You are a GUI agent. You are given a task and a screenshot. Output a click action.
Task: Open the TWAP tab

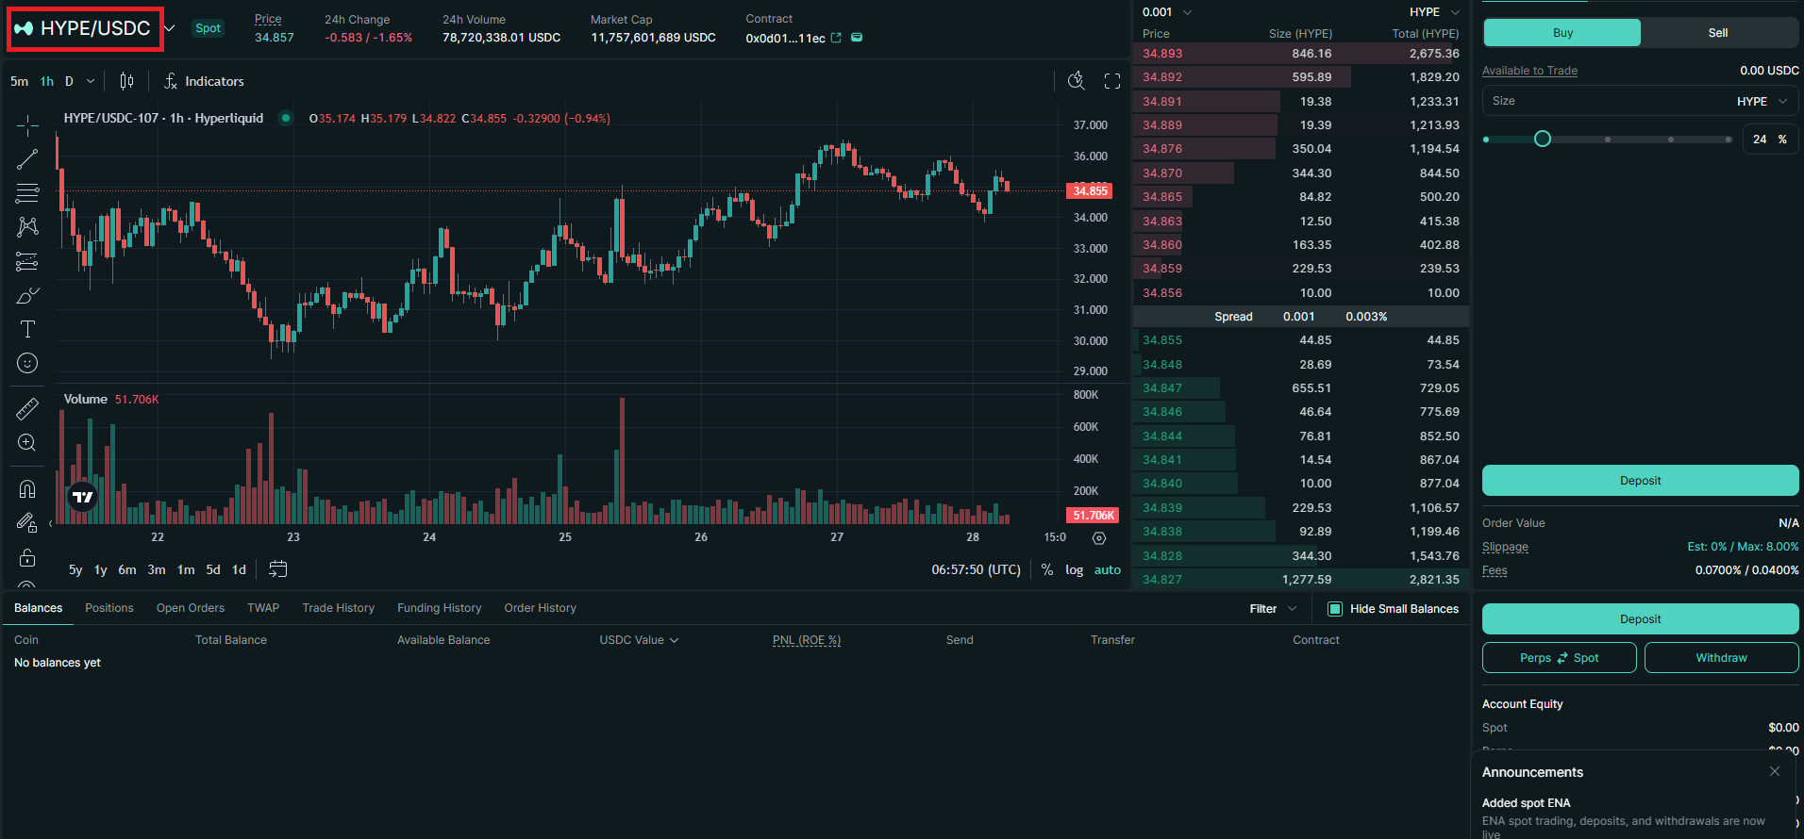[263, 608]
